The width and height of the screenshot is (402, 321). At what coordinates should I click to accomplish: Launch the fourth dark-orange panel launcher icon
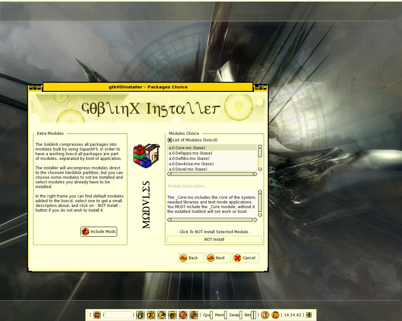[172, 315]
